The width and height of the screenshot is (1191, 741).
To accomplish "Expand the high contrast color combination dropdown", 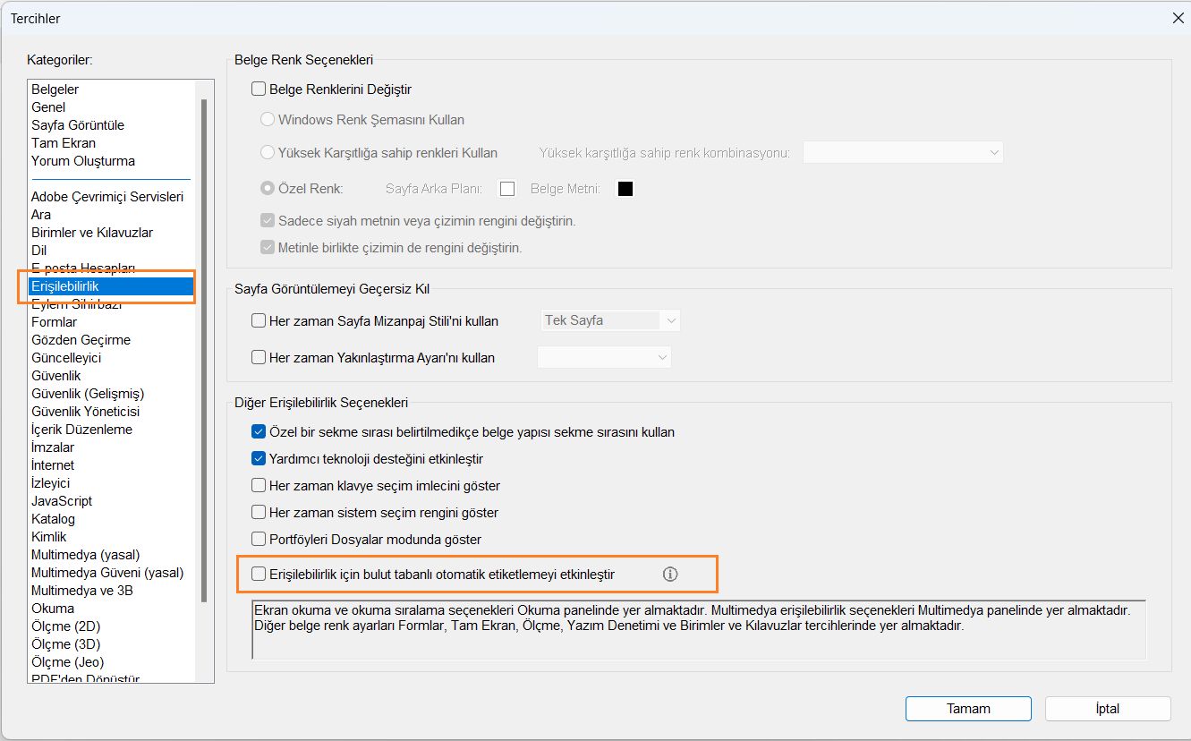I will point(903,153).
